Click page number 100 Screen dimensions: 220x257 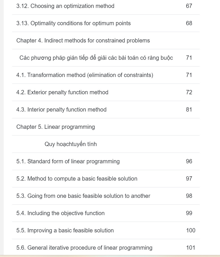click(191, 230)
